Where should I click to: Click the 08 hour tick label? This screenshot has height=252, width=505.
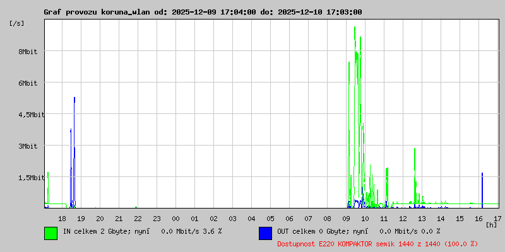click(x=327, y=219)
